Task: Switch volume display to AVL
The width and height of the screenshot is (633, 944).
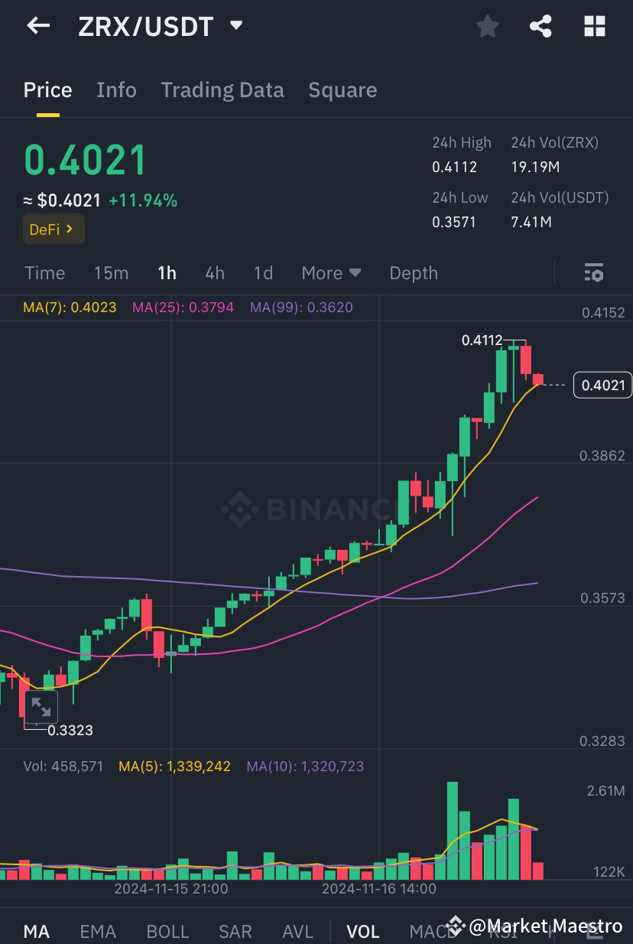Action: pyautogui.click(x=297, y=931)
